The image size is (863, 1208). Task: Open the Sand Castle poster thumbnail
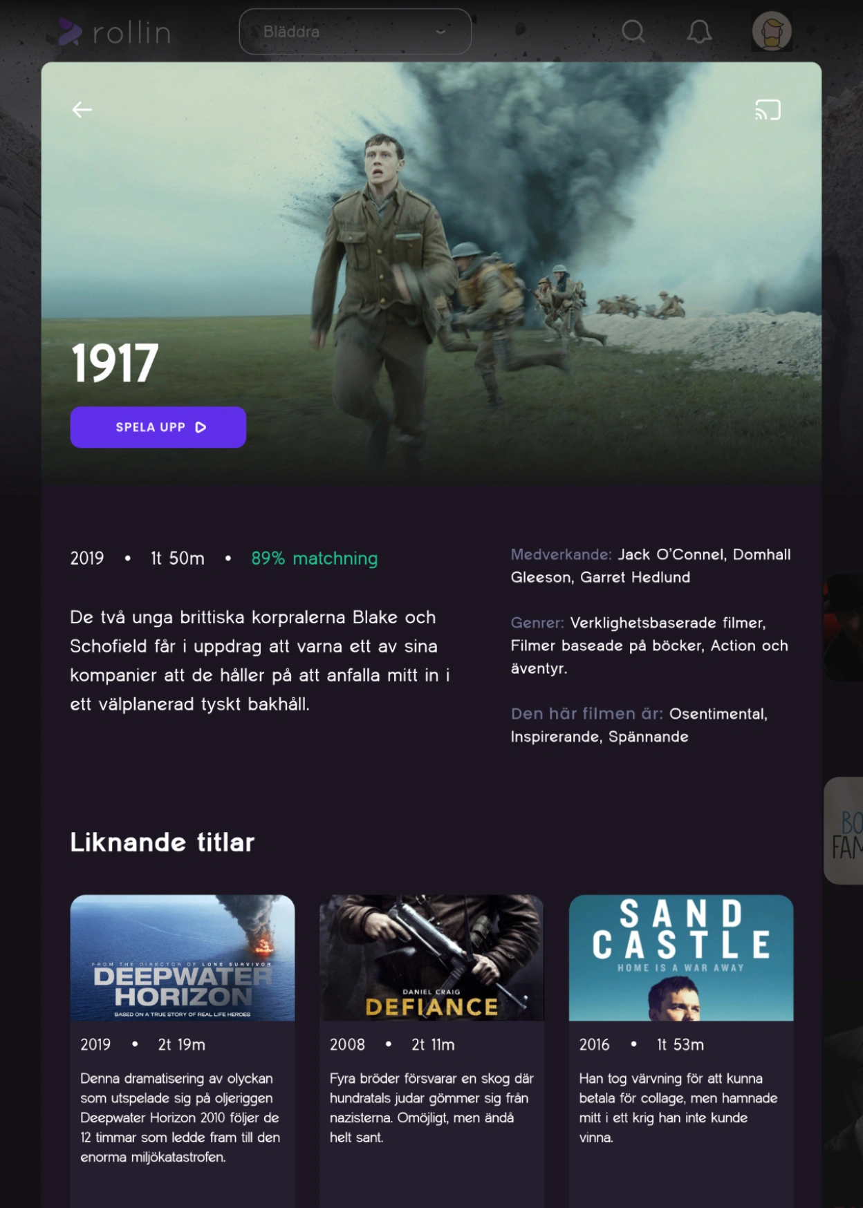pos(681,958)
